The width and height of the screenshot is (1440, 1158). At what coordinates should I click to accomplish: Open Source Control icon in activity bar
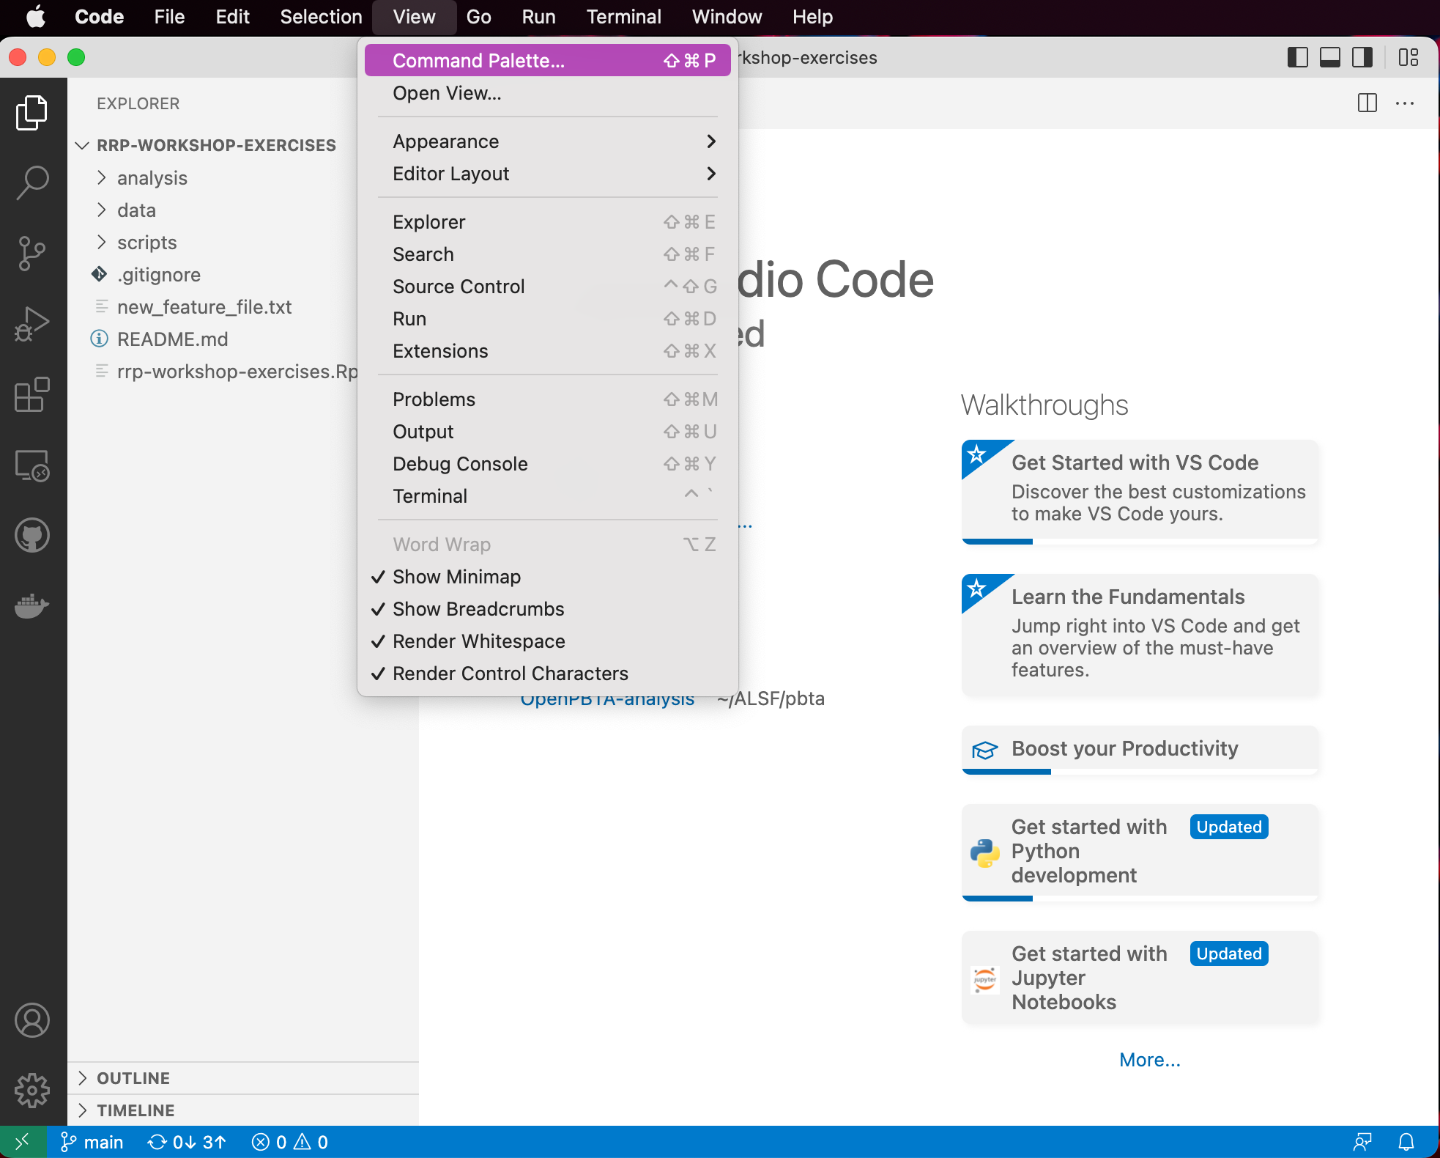[32, 254]
